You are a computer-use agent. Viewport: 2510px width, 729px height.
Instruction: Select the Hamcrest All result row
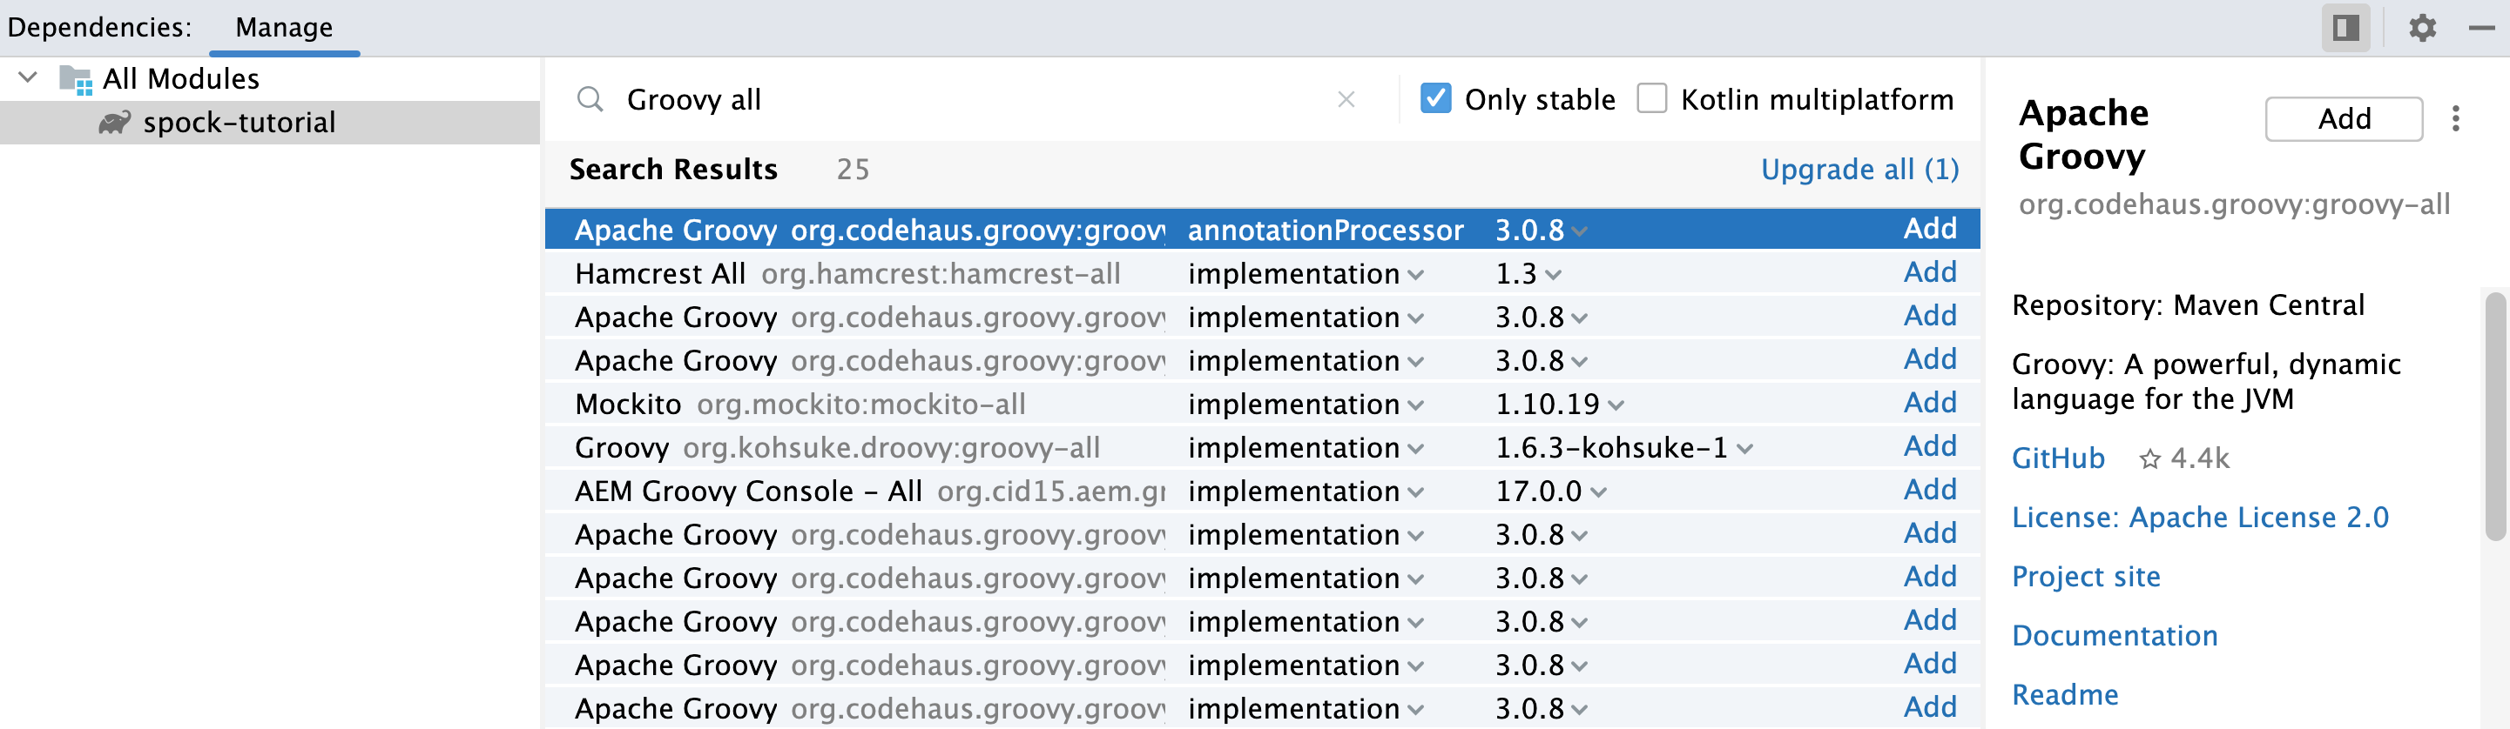1262,273
